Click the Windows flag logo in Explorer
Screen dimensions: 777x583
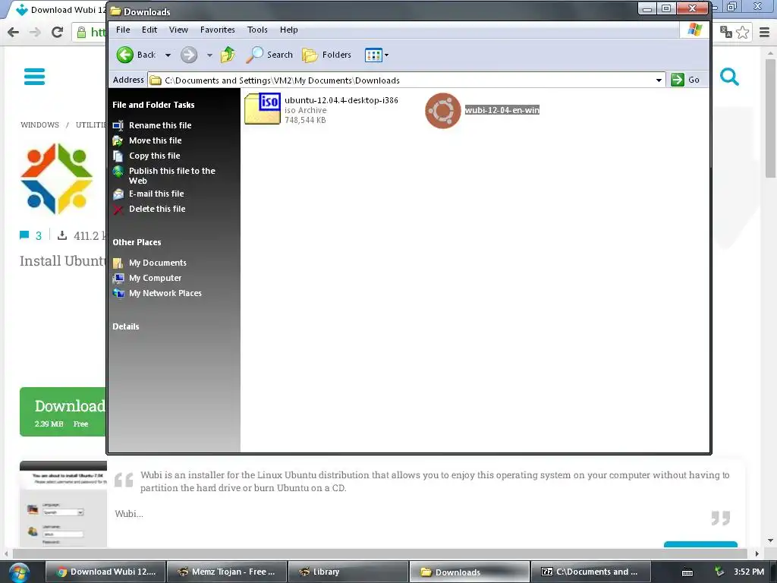pyautogui.click(x=695, y=30)
